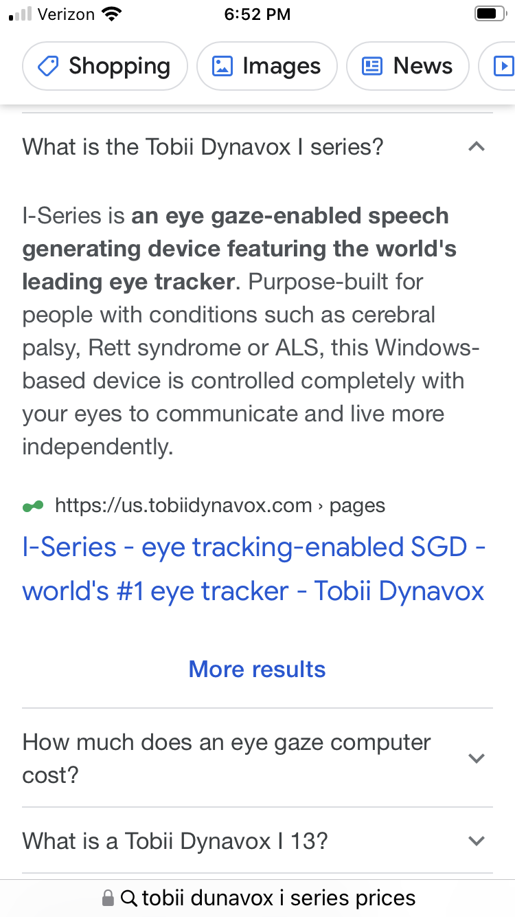Viewport: 515px width, 917px height.
Task: Tap the Shopping tag icon
Action: (47, 67)
